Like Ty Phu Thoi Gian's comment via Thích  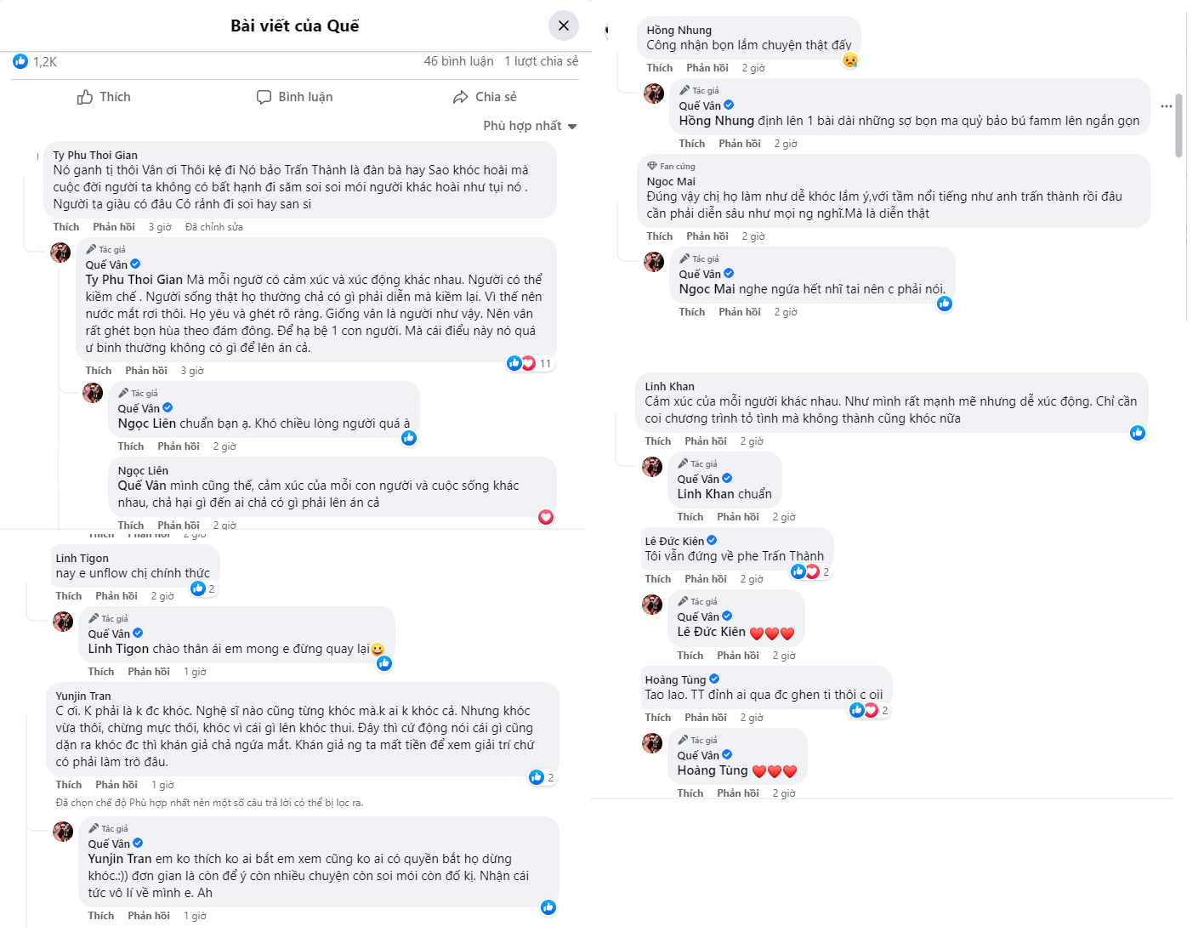pyautogui.click(x=65, y=227)
